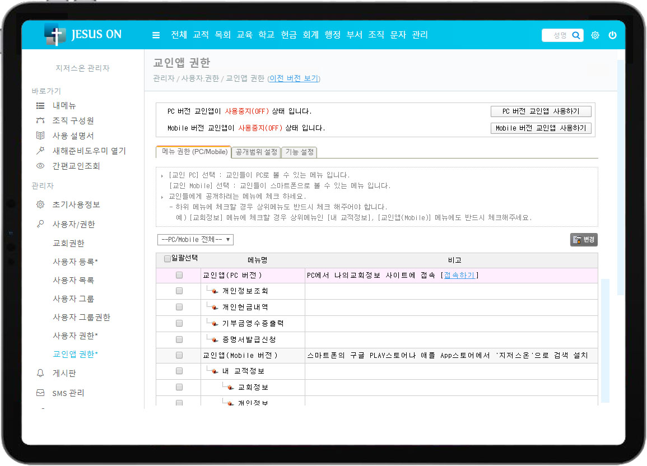Viewport: 647px width, 466px height.
Task: Click the search magnifier icon
Action: [576, 35]
